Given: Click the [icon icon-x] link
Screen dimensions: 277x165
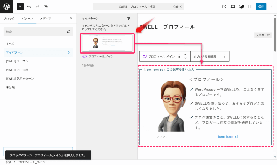Looking at the screenshot, I should (227, 137).
